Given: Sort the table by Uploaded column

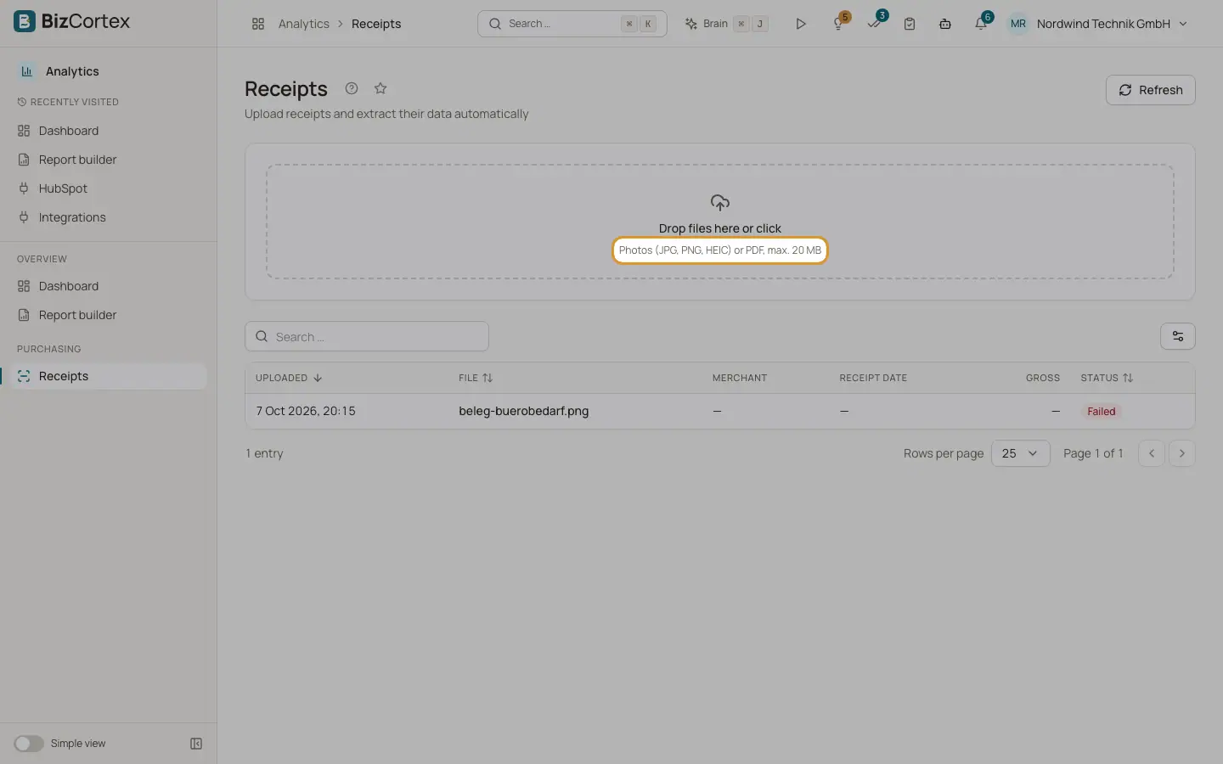Looking at the screenshot, I should (x=289, y=378).
